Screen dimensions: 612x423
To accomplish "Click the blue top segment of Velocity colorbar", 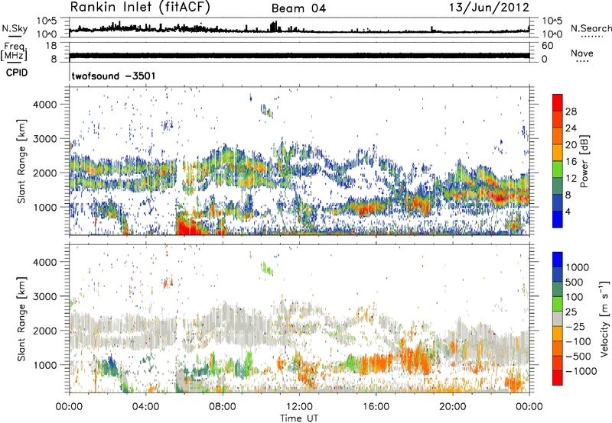I will [x=558, y=260].
